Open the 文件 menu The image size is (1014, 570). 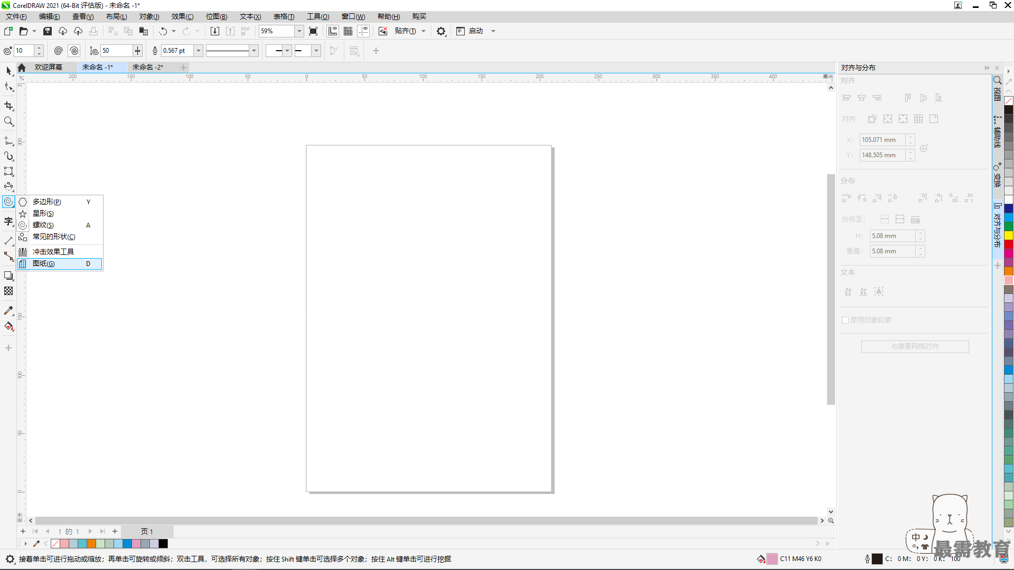coord(16,16)
